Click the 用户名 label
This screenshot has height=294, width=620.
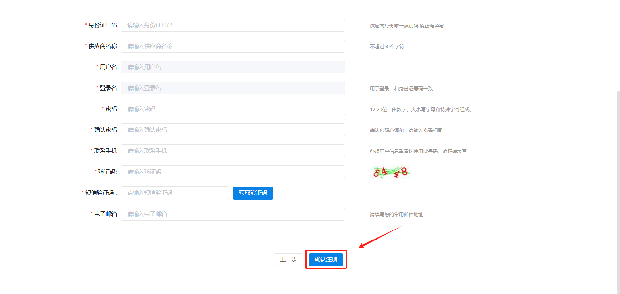point(108,67)
